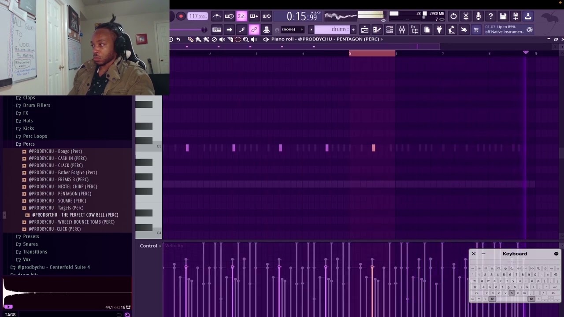Click the undo history circular arrow icon

coord(453,16)
